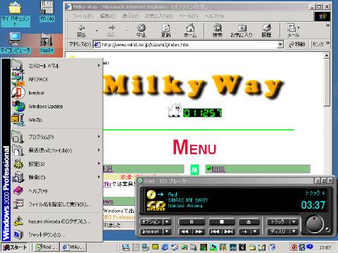This screenshot has height=253, width=338.
Task: Click the play mode arrow button in CD player
Action: [245, 232]
